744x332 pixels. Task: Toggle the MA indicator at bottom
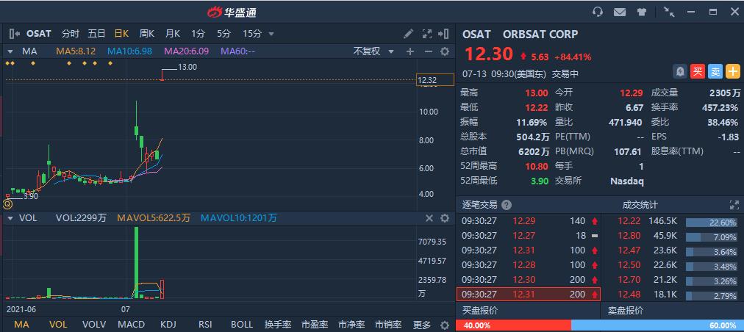click(21, 325)
